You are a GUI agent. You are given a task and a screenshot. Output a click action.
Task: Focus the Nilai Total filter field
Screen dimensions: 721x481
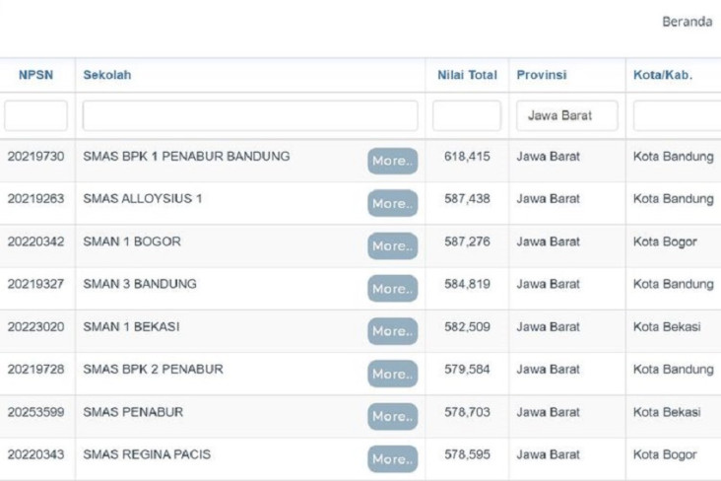(467, 115)
